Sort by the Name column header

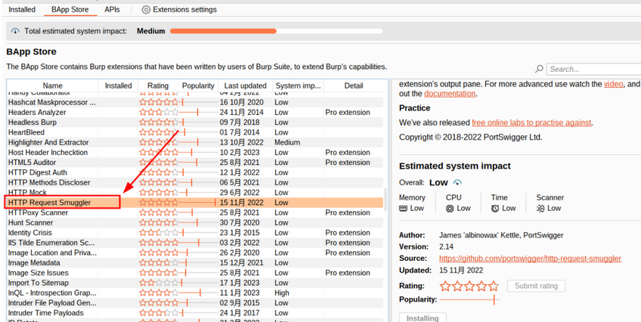(x=52, y=86)
